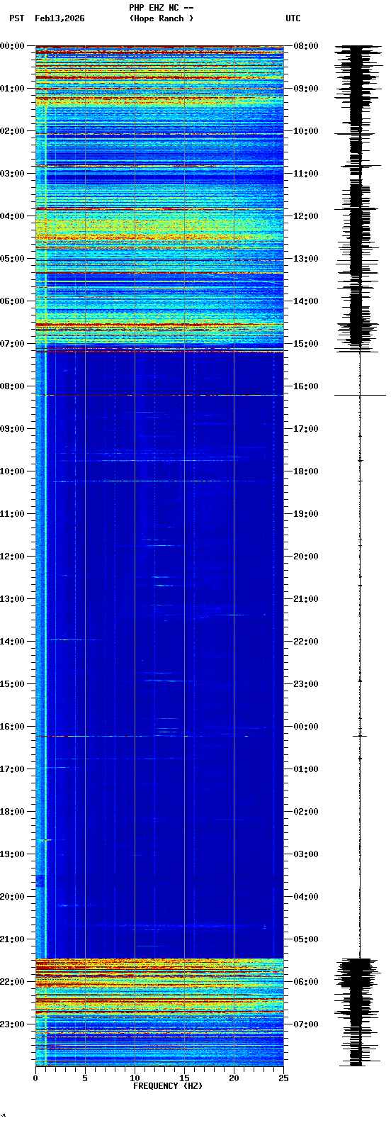
Task: Click the UTC 03:00 time label
Action: (x=306, y=854)
